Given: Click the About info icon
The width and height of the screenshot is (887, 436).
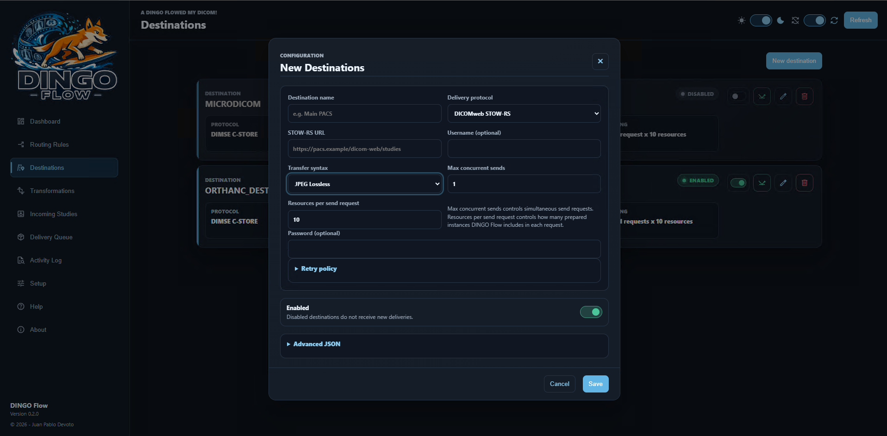Looking at the screenshot, I should pyautogui.click(x=21, y=330).
